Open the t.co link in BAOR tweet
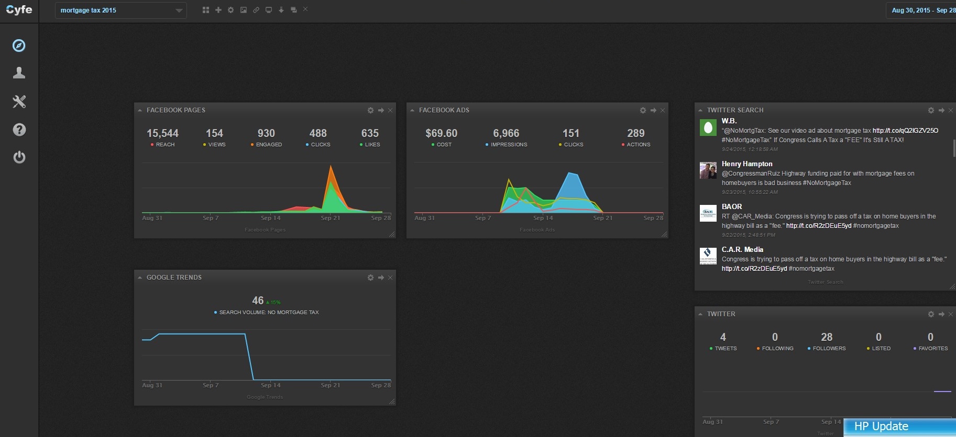956x437 pixels. pyautogui.click(x=819, y=226)
